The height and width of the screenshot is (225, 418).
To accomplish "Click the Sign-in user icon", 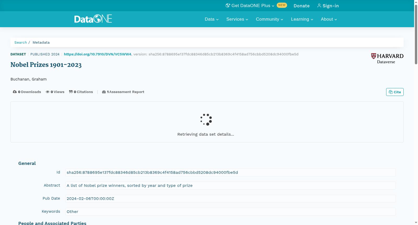I will pyautogui.click(x=319, y=5).
